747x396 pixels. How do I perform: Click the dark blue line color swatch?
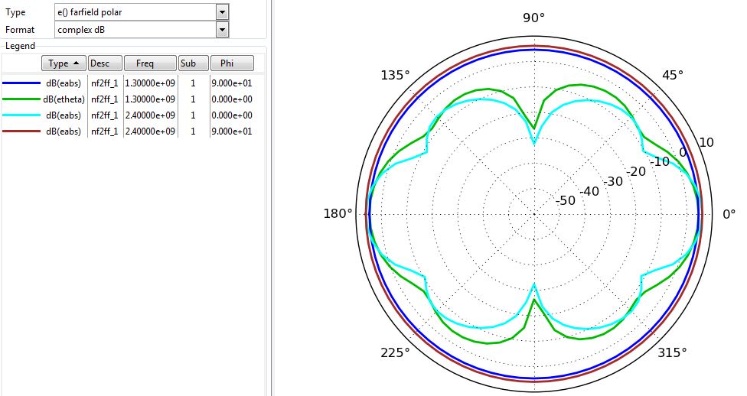(x=21, y=83)
